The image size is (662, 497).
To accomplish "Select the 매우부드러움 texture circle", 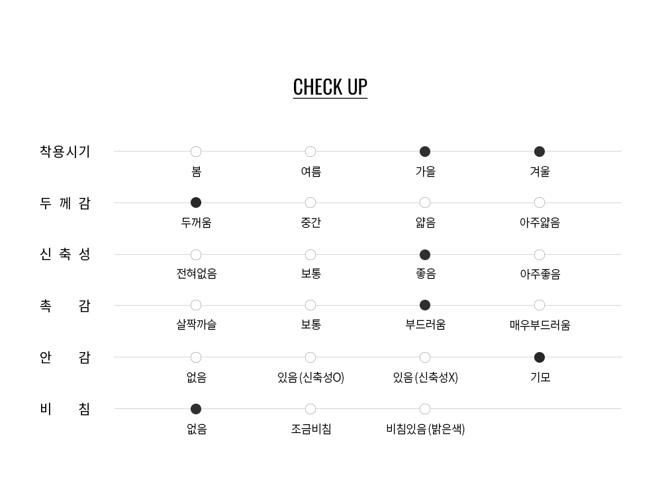I will pyautogui.click(x=540, y=305).
